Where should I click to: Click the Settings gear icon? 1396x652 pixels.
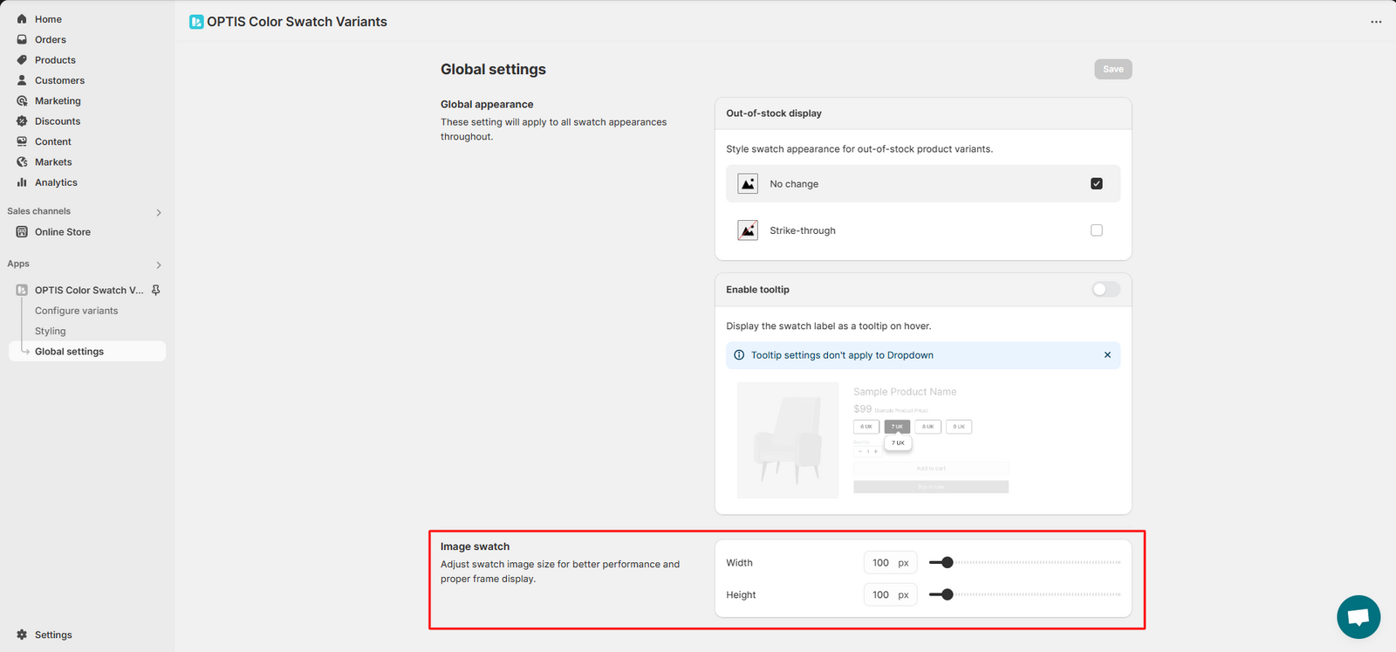point(22,635)
